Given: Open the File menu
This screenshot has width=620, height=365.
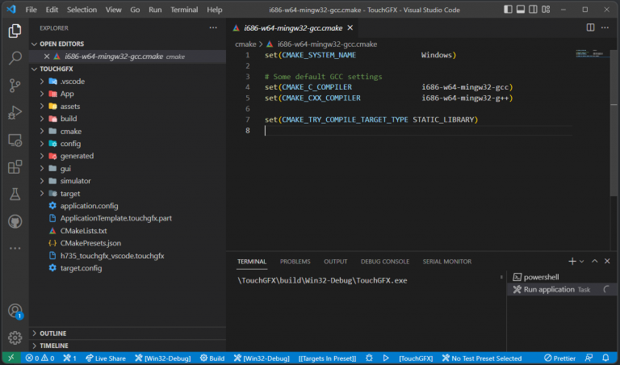Looking at the screenshot, I should (x=31, y=10).
